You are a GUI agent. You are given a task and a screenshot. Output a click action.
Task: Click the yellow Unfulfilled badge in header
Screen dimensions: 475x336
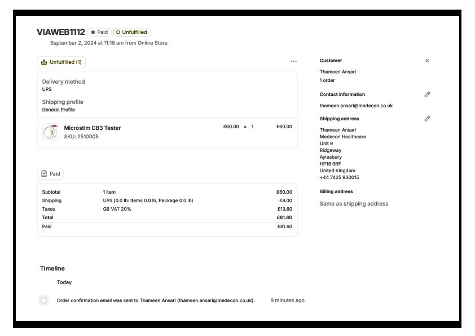coord(132,32)
